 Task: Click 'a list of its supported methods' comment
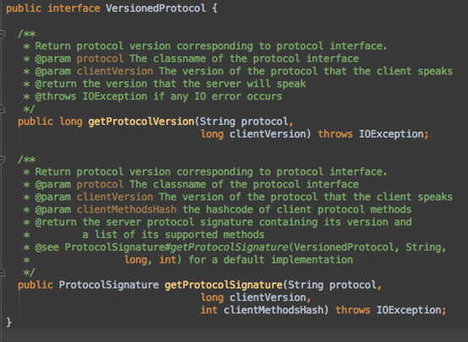click(173, 235)
